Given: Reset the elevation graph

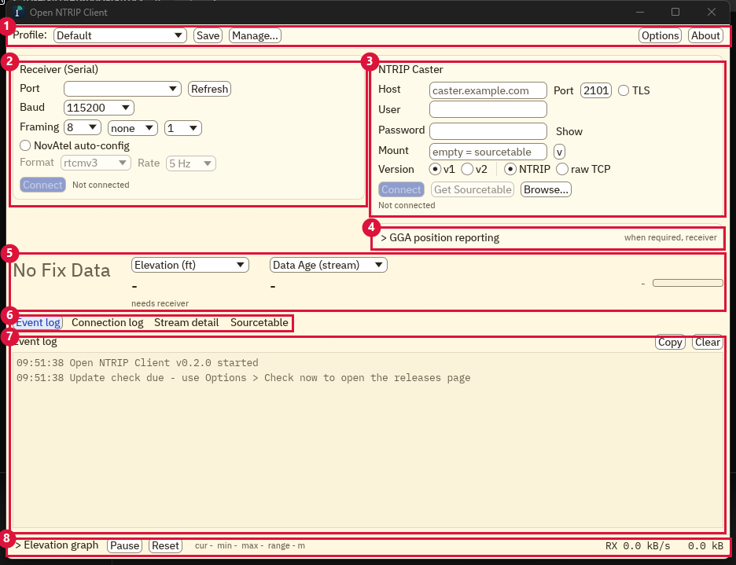Looking at the screenshot, I should coord(166,546).
